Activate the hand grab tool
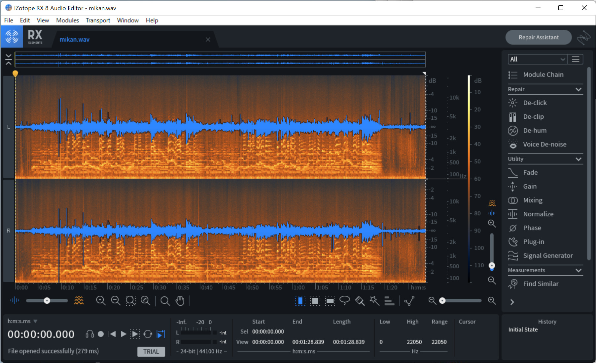 [180, 300]
